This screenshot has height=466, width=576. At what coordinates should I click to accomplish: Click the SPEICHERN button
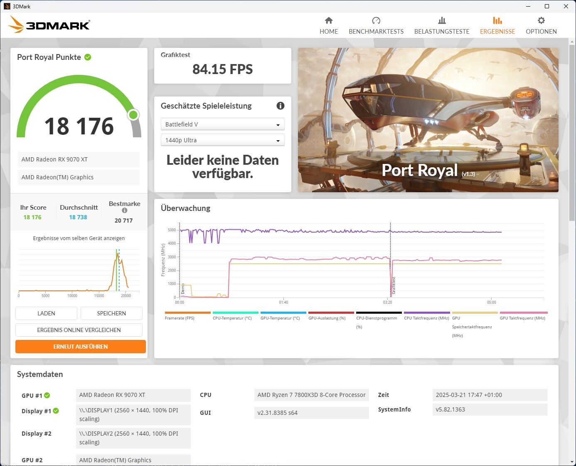[111, 313]
